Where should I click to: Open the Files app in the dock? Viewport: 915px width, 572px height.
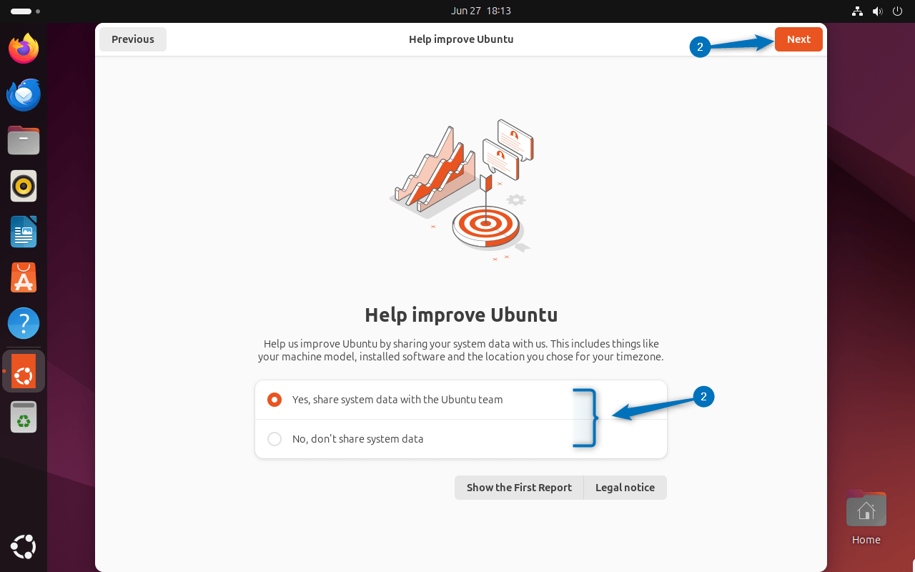pyautogui.click(x=23, y=140)
